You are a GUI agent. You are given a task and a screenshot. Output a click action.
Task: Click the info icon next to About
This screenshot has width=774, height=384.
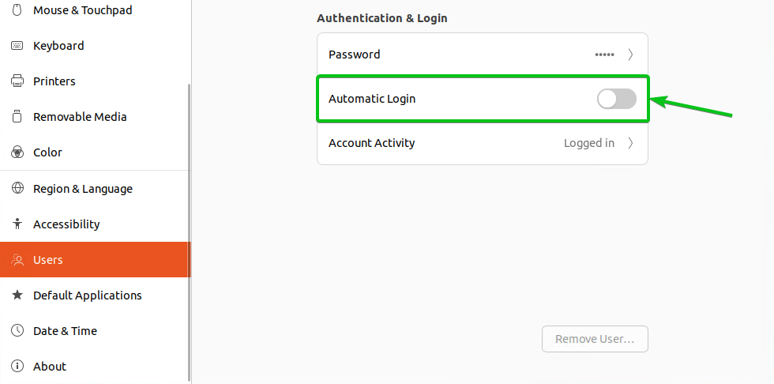[x=17, y=366]
